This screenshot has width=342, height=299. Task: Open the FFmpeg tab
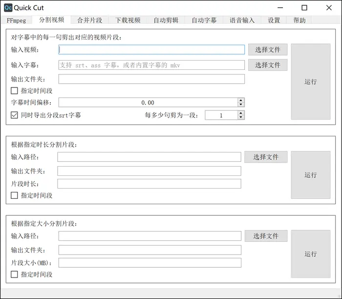16,20
